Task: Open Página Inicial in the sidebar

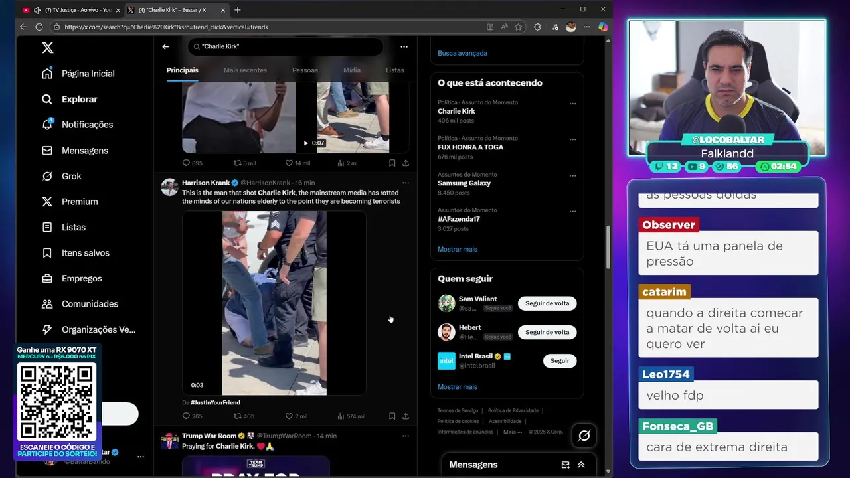Action: click(78, 74)
